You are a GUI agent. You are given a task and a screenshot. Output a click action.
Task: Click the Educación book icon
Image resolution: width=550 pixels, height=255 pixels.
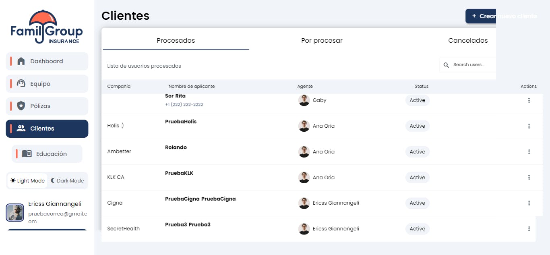click(27, 154)
